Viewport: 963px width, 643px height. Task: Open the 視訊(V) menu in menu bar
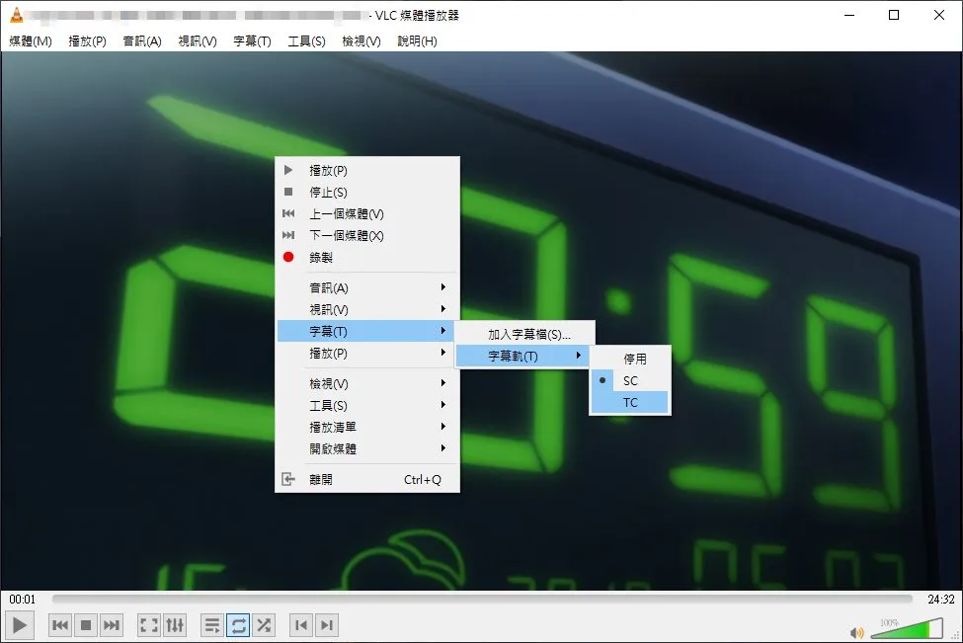point(198,41)
